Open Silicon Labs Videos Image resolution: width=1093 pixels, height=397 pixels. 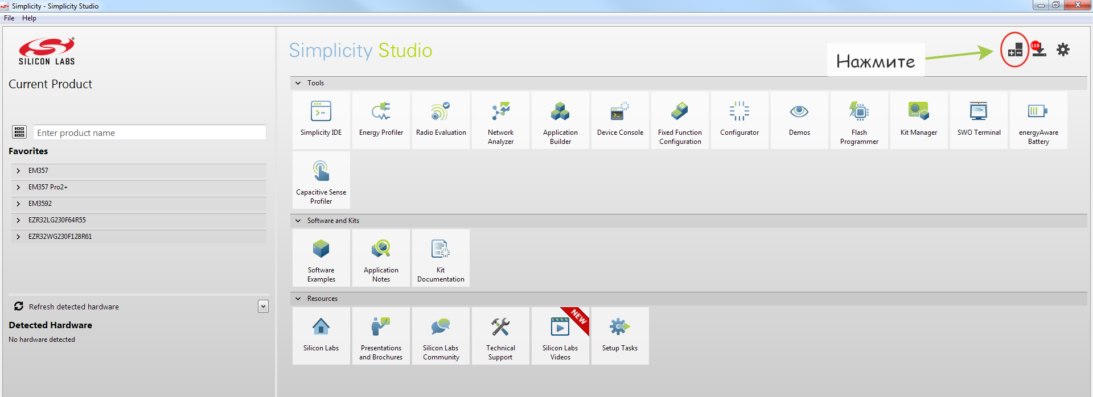(x=560, y=336)
